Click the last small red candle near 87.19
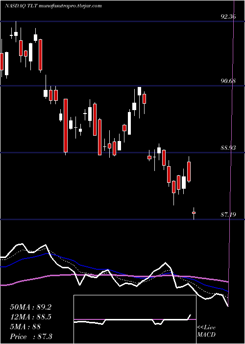This screenshot has width=245, height=344. click(194, 213)
